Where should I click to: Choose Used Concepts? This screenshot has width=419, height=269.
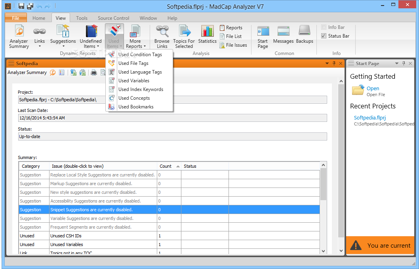[139, 98]
